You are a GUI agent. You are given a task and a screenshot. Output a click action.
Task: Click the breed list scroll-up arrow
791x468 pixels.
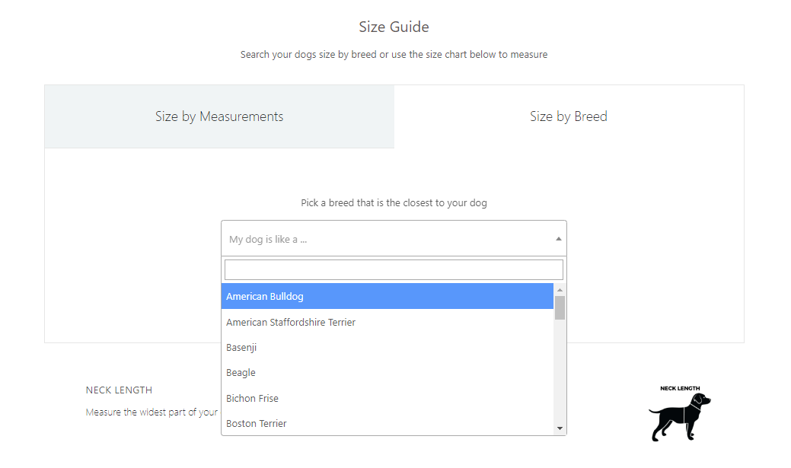560,290
